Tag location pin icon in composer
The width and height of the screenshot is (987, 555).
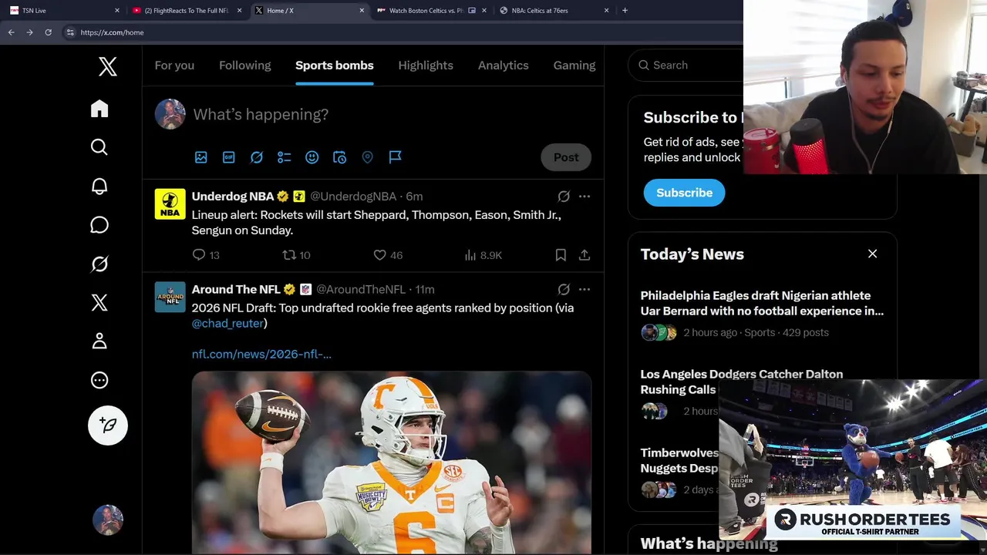pyautogui.click(x=368, y=157)
